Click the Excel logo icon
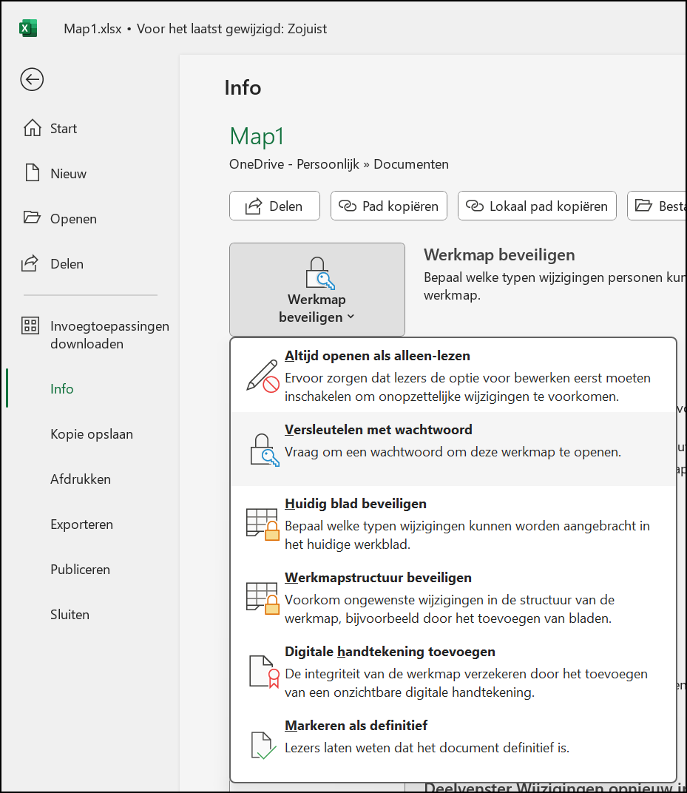 28,28
